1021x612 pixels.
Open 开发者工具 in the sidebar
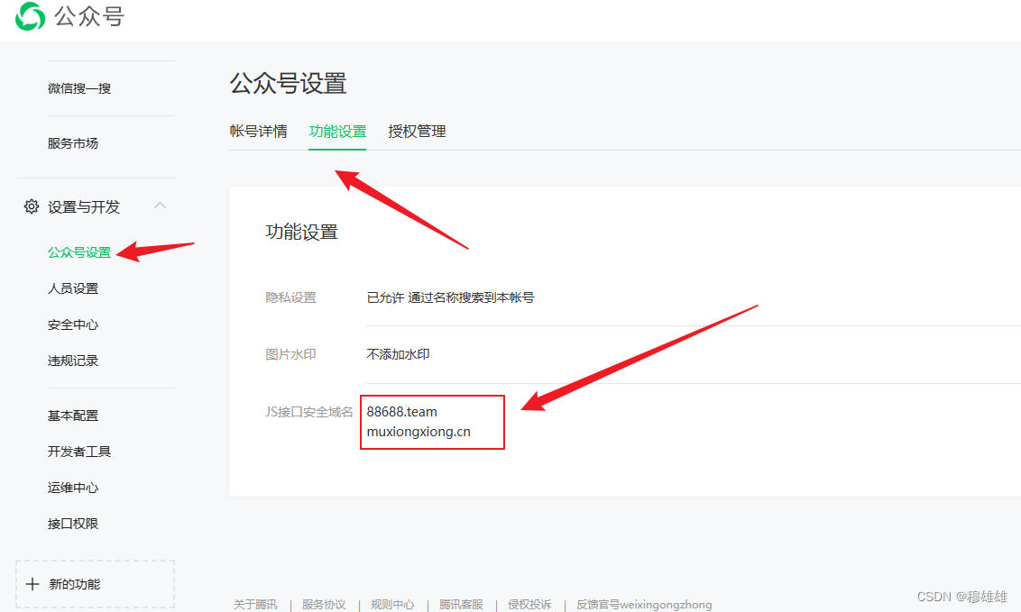(x=79, y=452)
